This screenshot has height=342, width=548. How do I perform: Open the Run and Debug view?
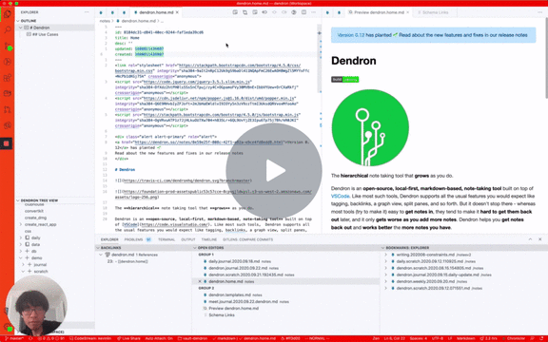click(x=7, y=62)
